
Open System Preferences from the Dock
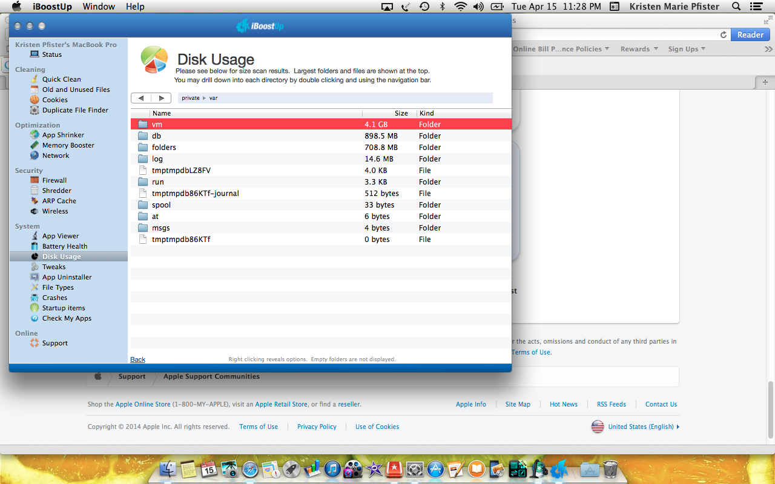click(415, 468)
